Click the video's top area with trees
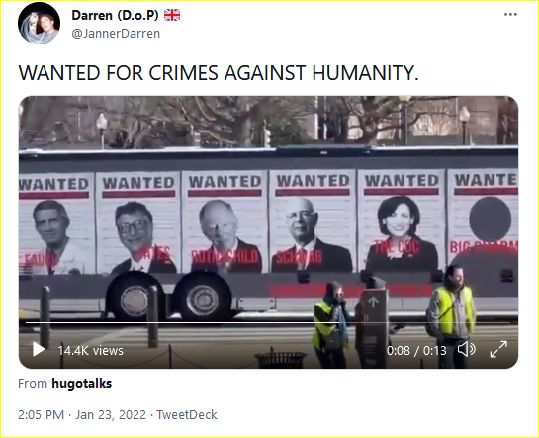 (x=268, y=121)
